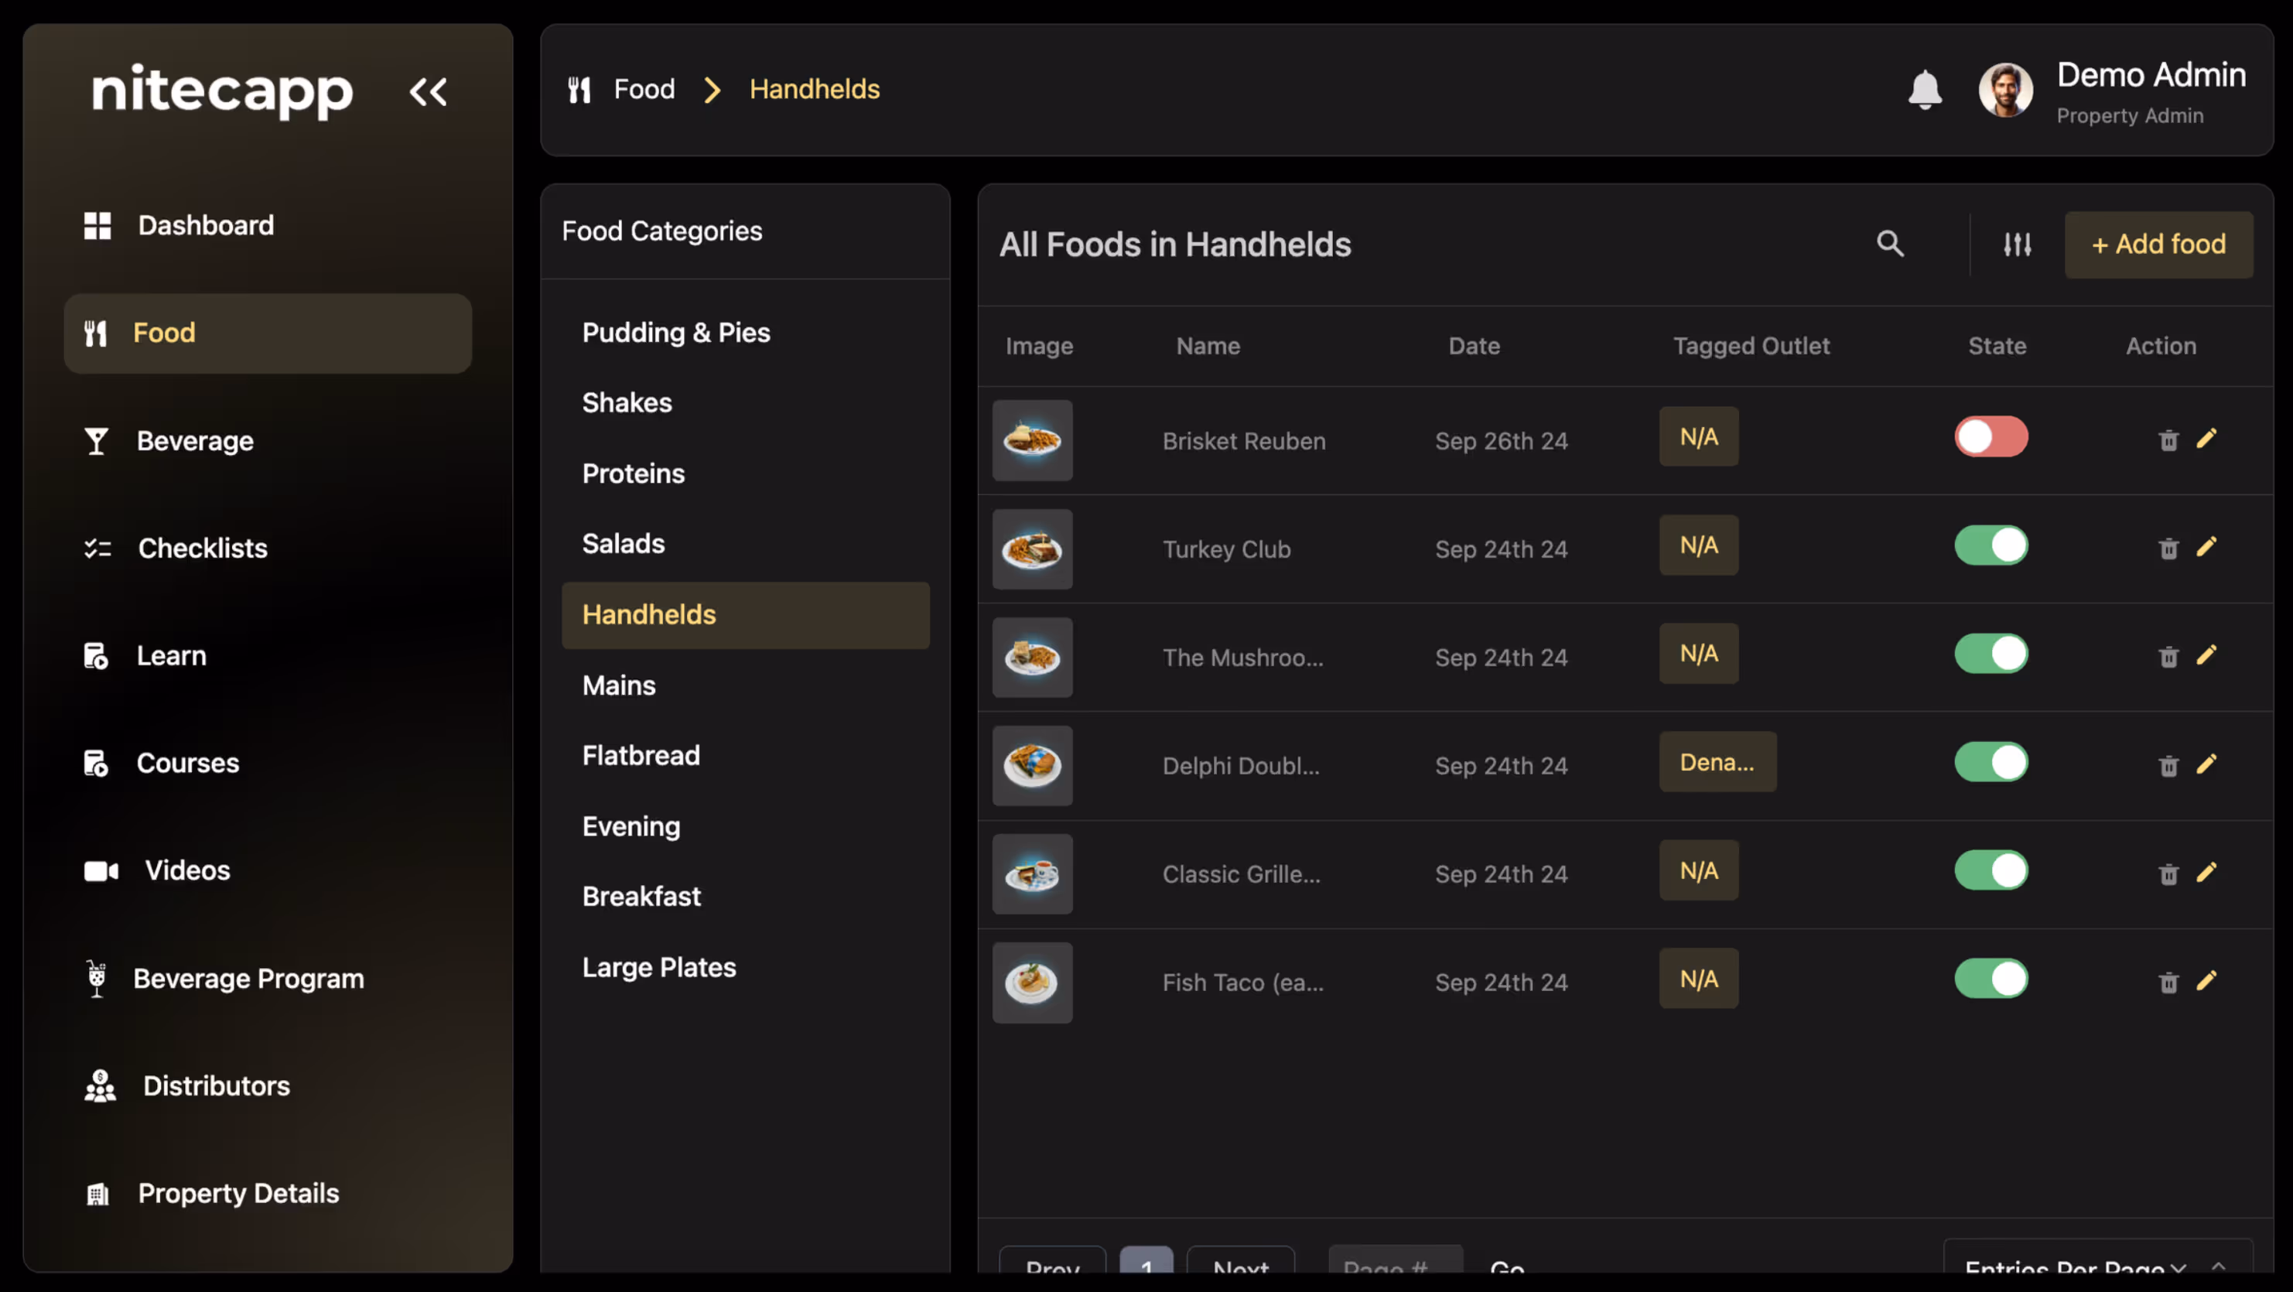Edit the Turkey Club entry with pencil icon
The width and height of the screenshot is (2293, 1292).
click(2208, 549)
